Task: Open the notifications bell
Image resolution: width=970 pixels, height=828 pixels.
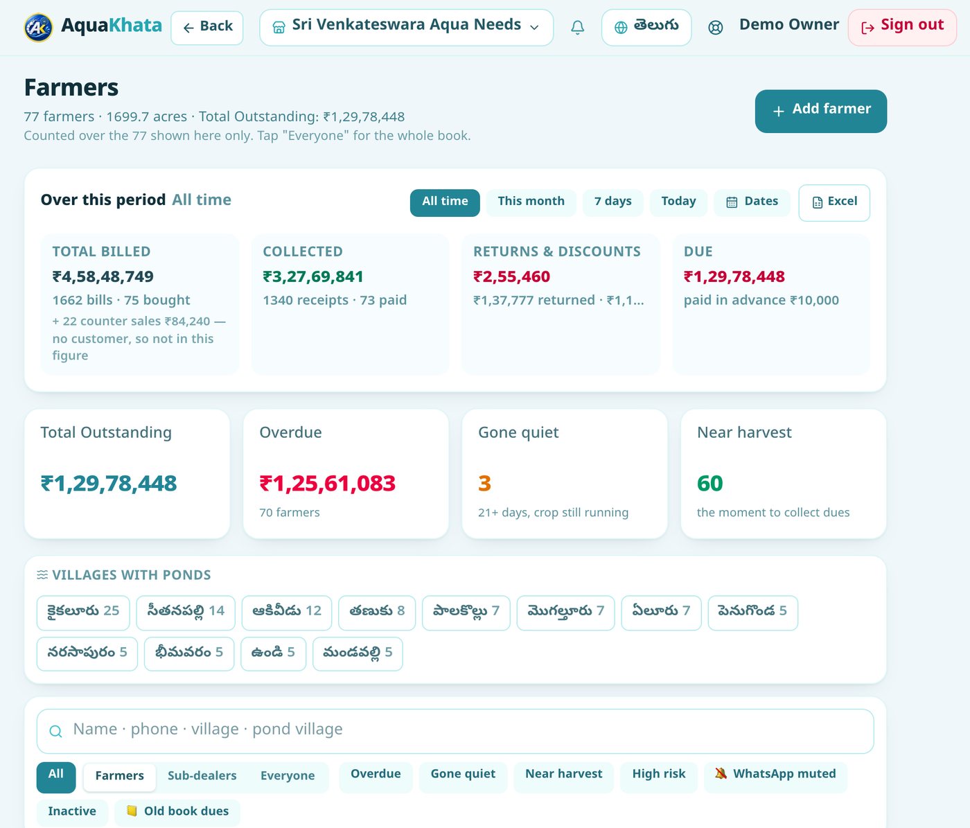Action: click(577, 28)
